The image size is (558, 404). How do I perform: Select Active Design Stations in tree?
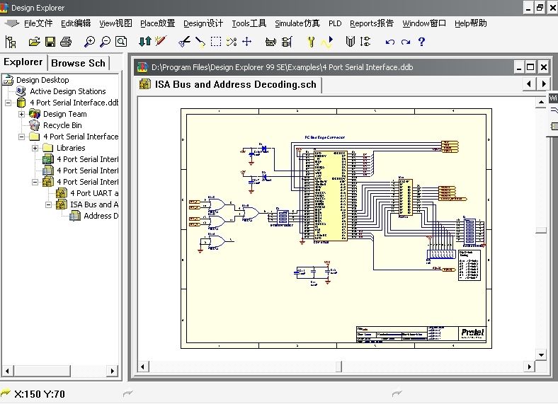pyautogui.click(x=67, y=91)
